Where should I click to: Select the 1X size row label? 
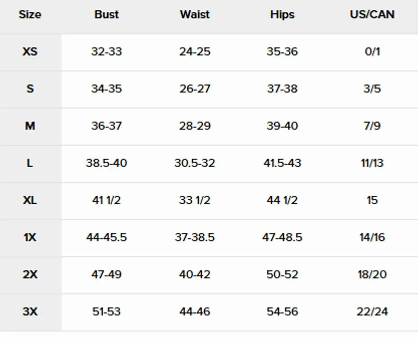(x=30, y=237)
